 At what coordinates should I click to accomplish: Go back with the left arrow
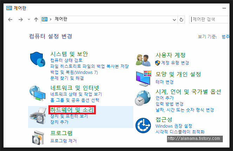coord(10,20)
